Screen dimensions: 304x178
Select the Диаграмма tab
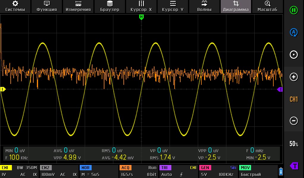click(236, 6)
